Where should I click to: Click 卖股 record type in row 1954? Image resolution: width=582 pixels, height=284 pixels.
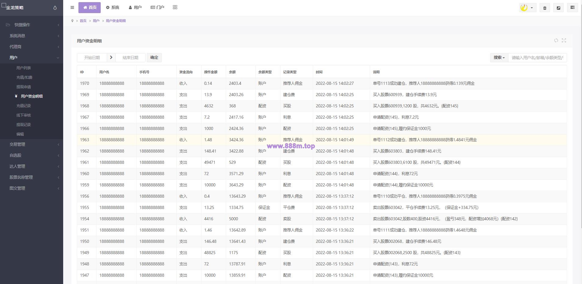tap(287, 219)
